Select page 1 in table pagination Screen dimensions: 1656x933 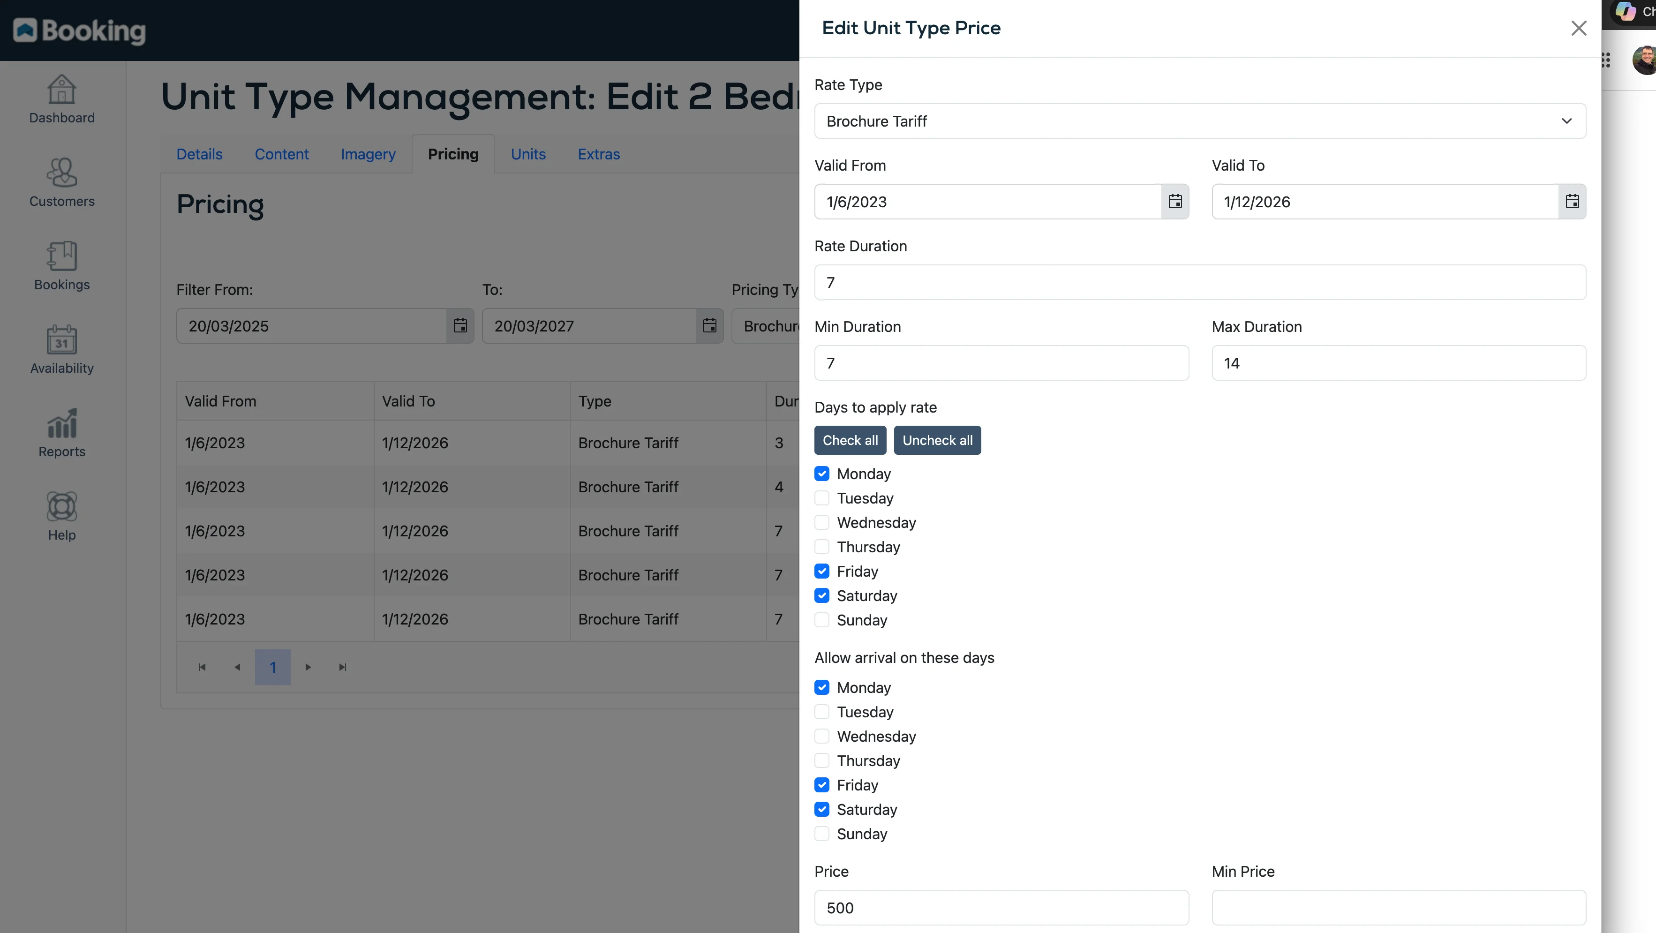(x=272, y=667)
